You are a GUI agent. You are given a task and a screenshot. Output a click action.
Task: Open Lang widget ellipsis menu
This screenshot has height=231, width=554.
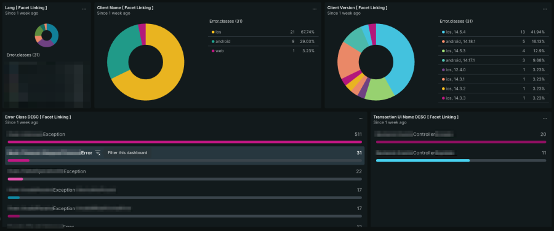click(x=84, y=9)
